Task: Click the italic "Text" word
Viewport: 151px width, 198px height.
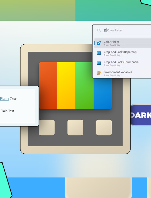Action: [13, 99]
